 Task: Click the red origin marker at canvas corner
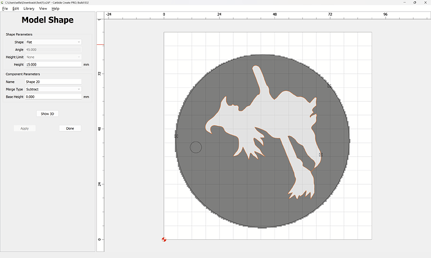(x=164, y=239)
